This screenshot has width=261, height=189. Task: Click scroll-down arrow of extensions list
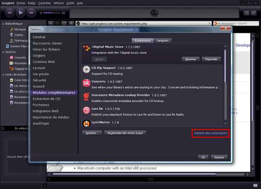pyautogui.click(x=225, y=123)
